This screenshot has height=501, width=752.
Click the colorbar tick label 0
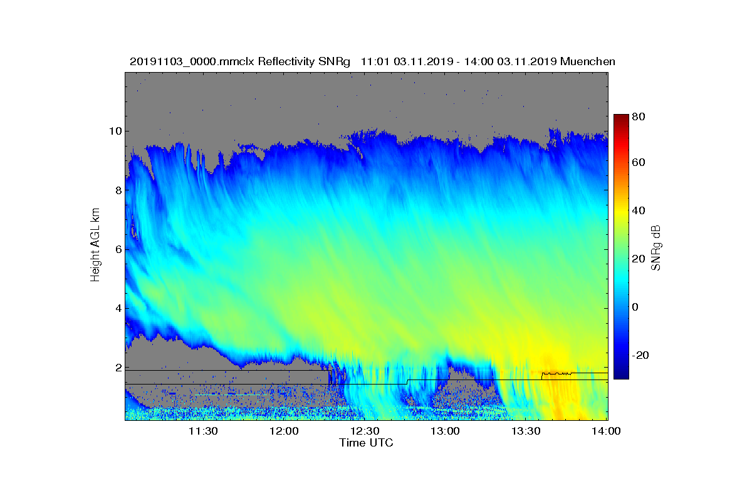pyautogui.click(x=636, y=307)
